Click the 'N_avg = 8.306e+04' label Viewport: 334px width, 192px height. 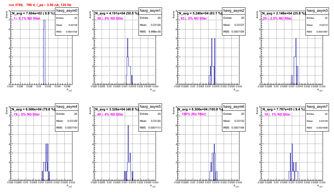pyautogui.click(x=200, y=109)
